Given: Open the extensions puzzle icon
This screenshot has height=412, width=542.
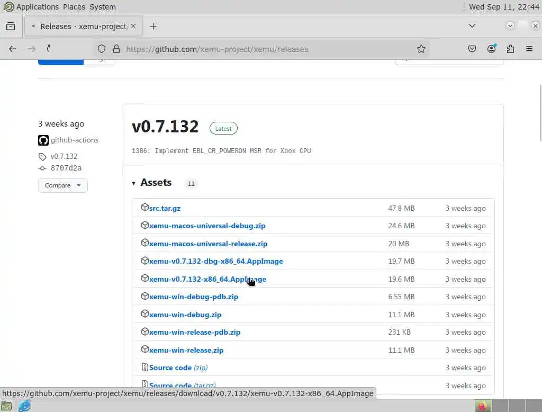Looking at the screenshot, I should pos(510,49).
